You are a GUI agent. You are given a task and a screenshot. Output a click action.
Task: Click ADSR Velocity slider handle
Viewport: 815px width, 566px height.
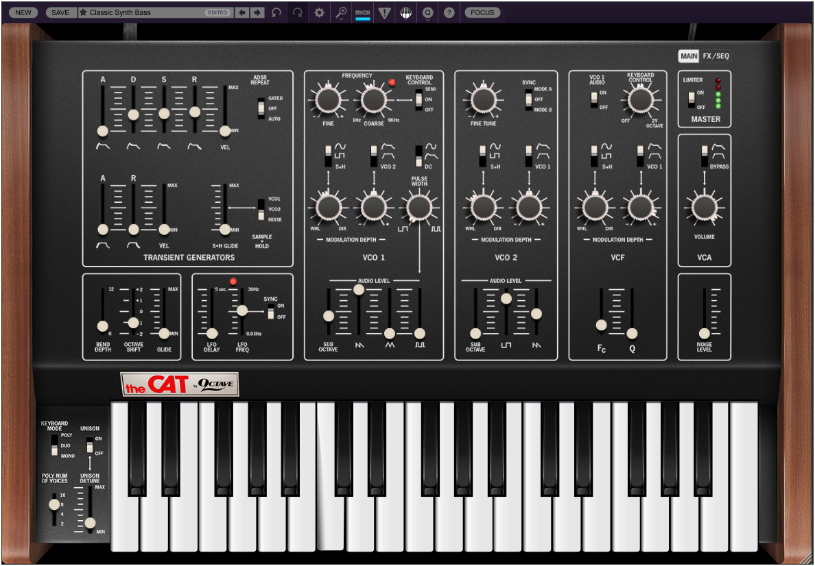tap(224, 131)
